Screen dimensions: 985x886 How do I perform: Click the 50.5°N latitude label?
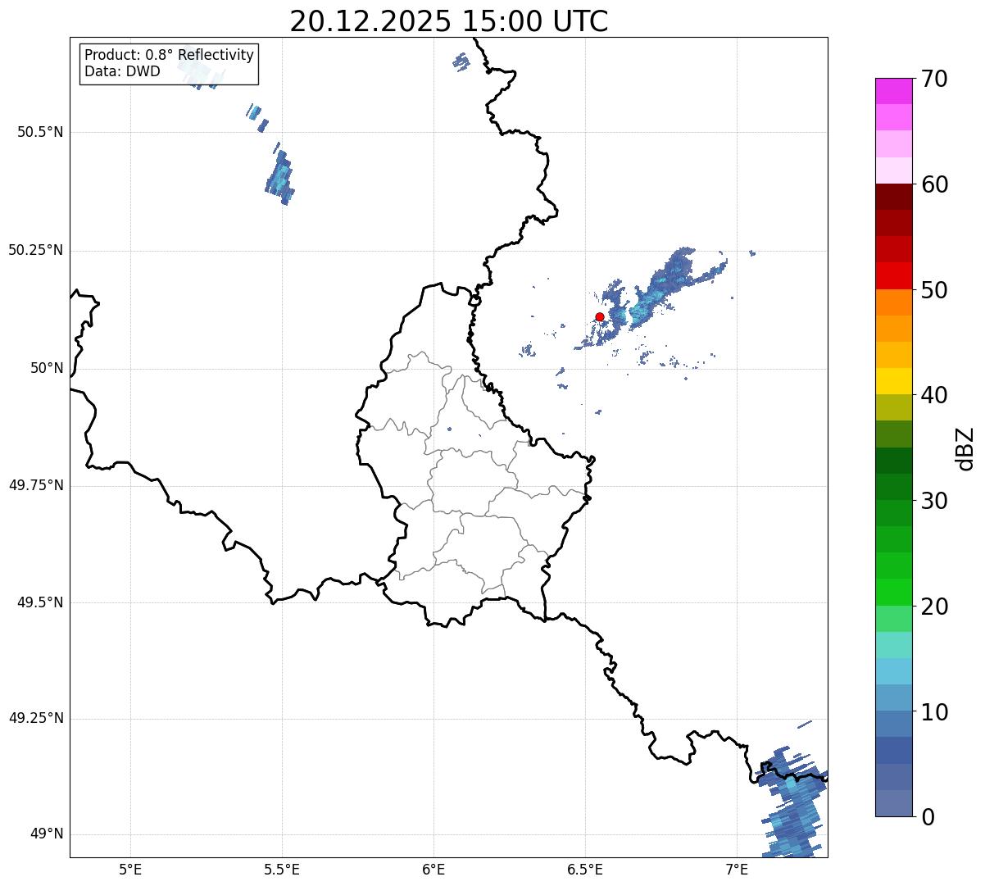(x=40, y=132)
